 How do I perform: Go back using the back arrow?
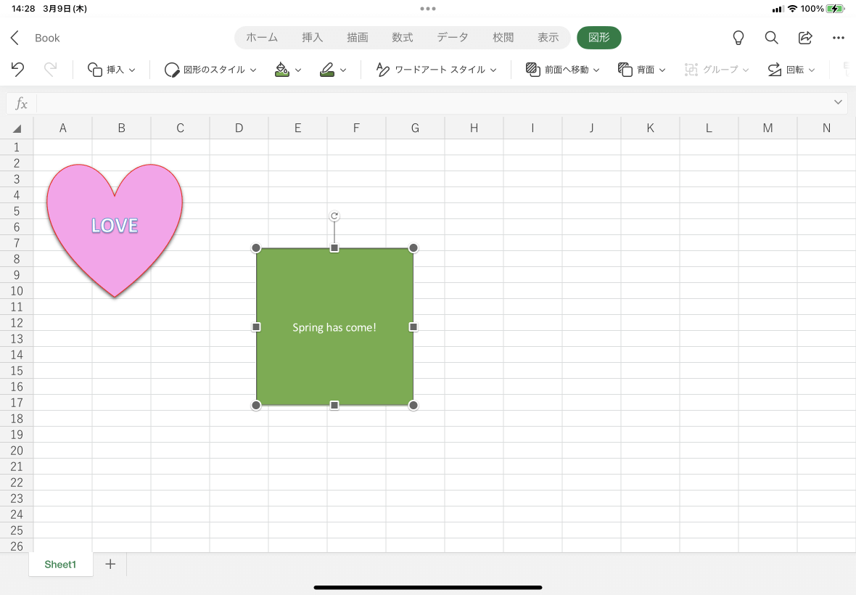pos(15,38)
